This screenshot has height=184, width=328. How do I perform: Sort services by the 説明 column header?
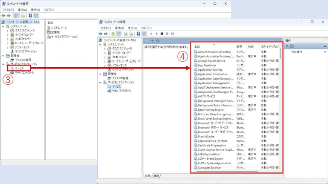240,47
